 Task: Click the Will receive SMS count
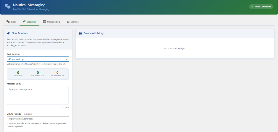(38, 73)
